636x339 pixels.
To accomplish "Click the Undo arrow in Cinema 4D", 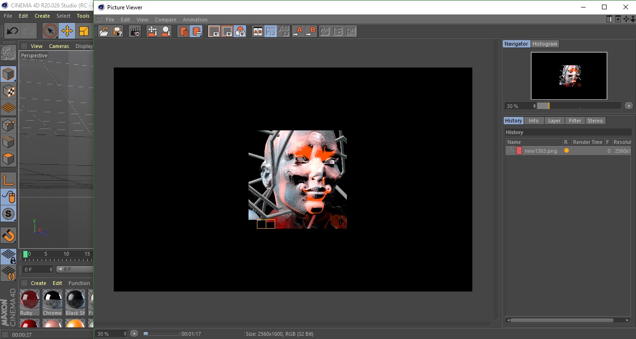I will [12, 31].
